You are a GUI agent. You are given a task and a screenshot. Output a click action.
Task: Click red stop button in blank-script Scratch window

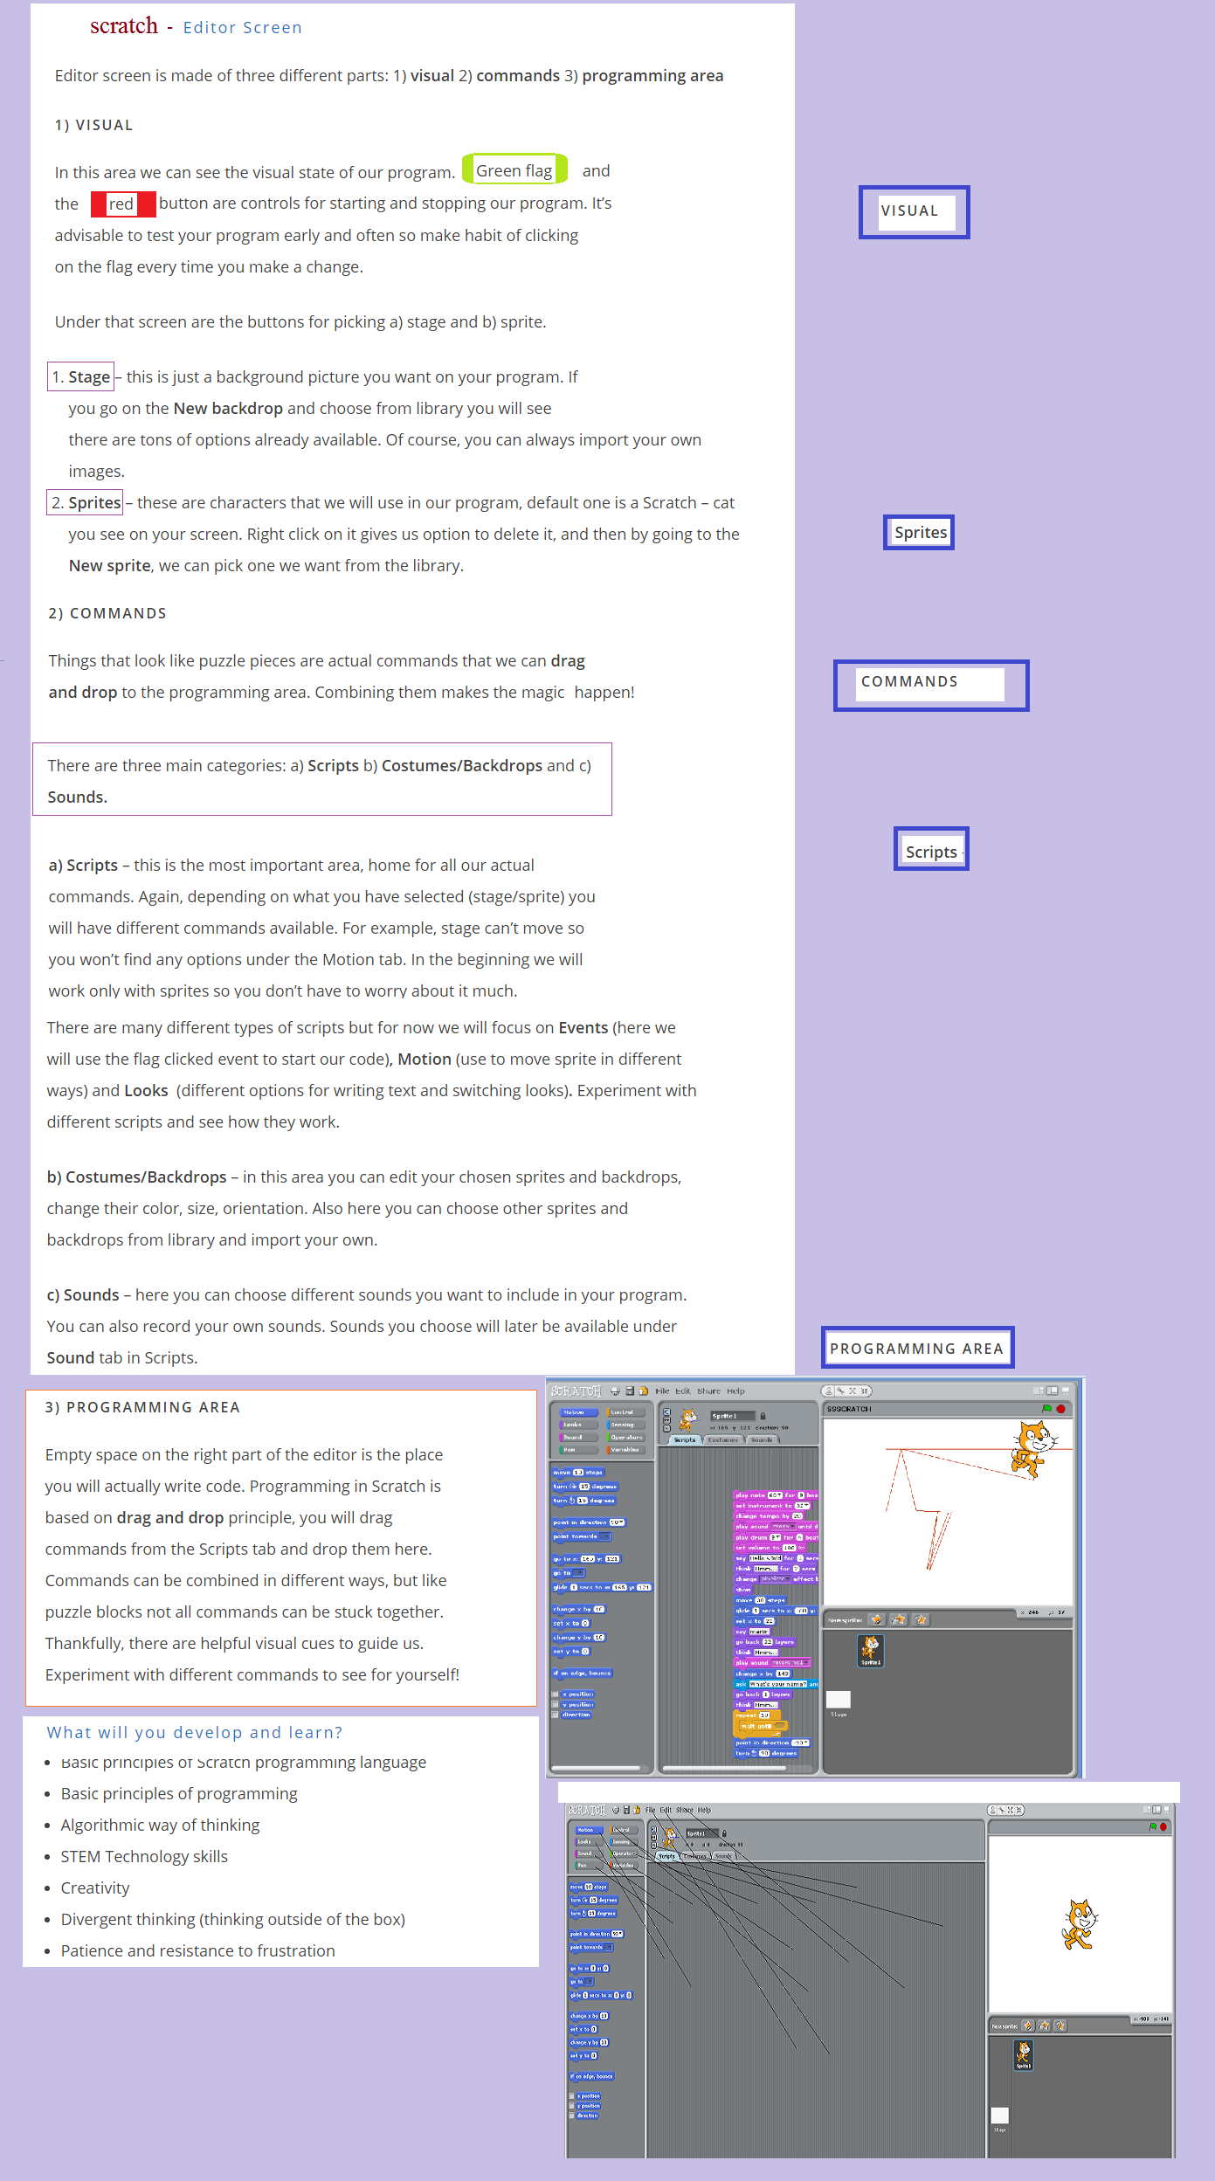pyautogui.click(x=1163, y=1826)
